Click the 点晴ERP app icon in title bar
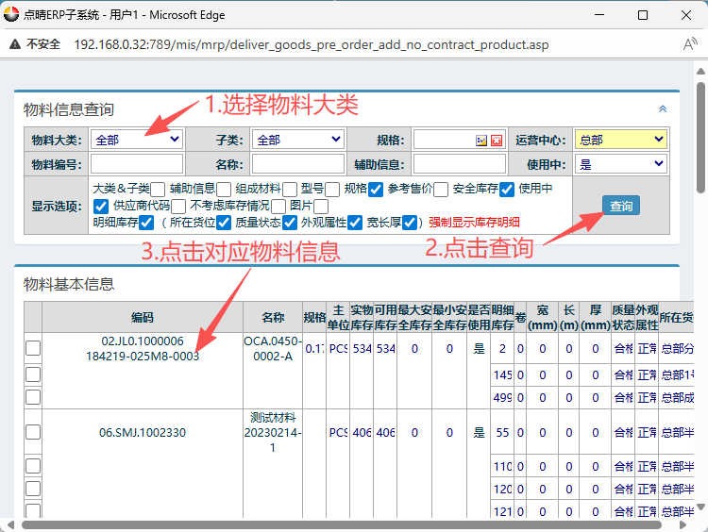The image size is (708, 532). [x=11, y=15]
